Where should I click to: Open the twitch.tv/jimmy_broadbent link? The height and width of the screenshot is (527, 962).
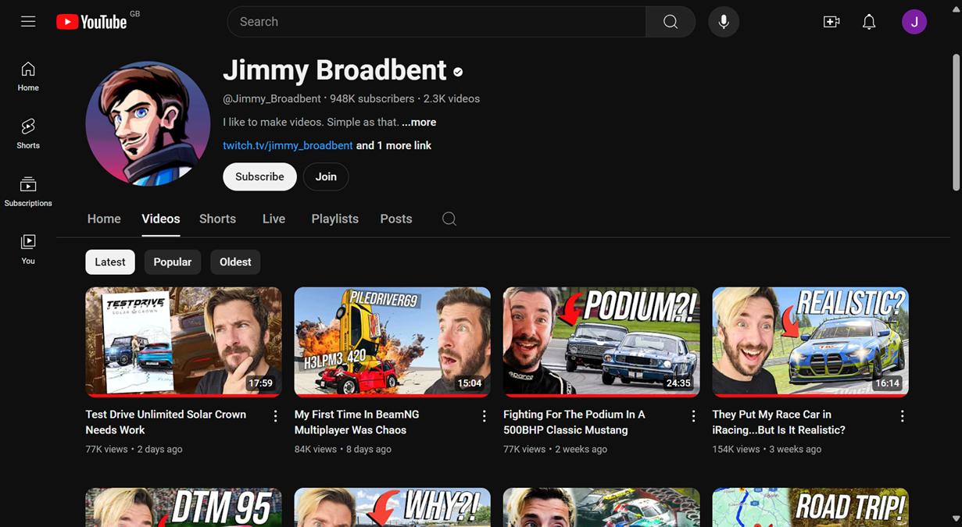point(288,145)
